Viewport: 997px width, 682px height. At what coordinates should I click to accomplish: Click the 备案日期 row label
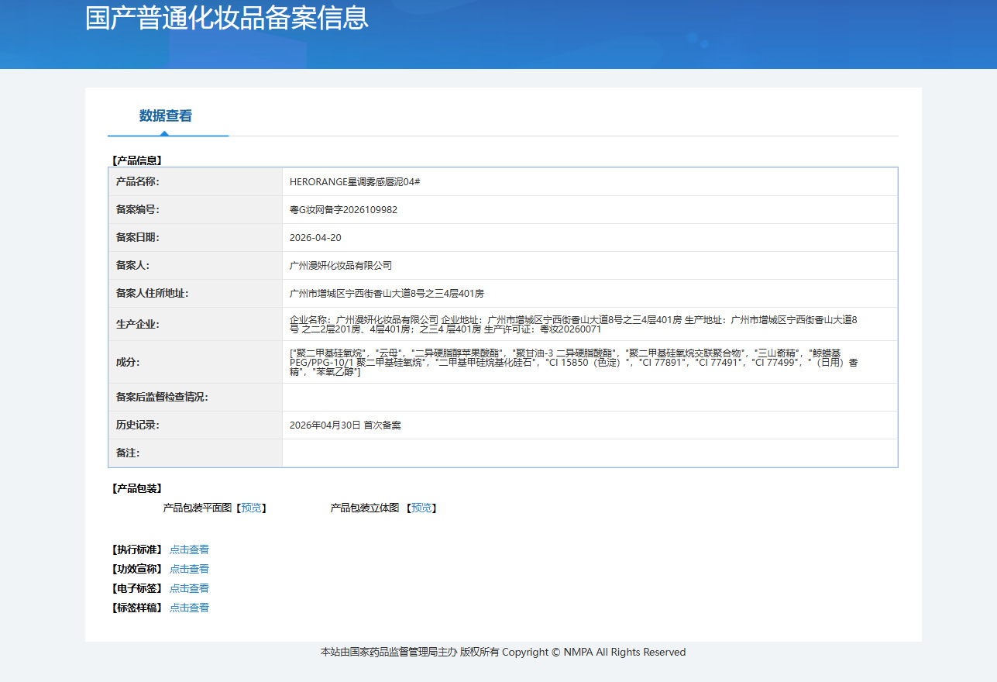pos(137,238)
